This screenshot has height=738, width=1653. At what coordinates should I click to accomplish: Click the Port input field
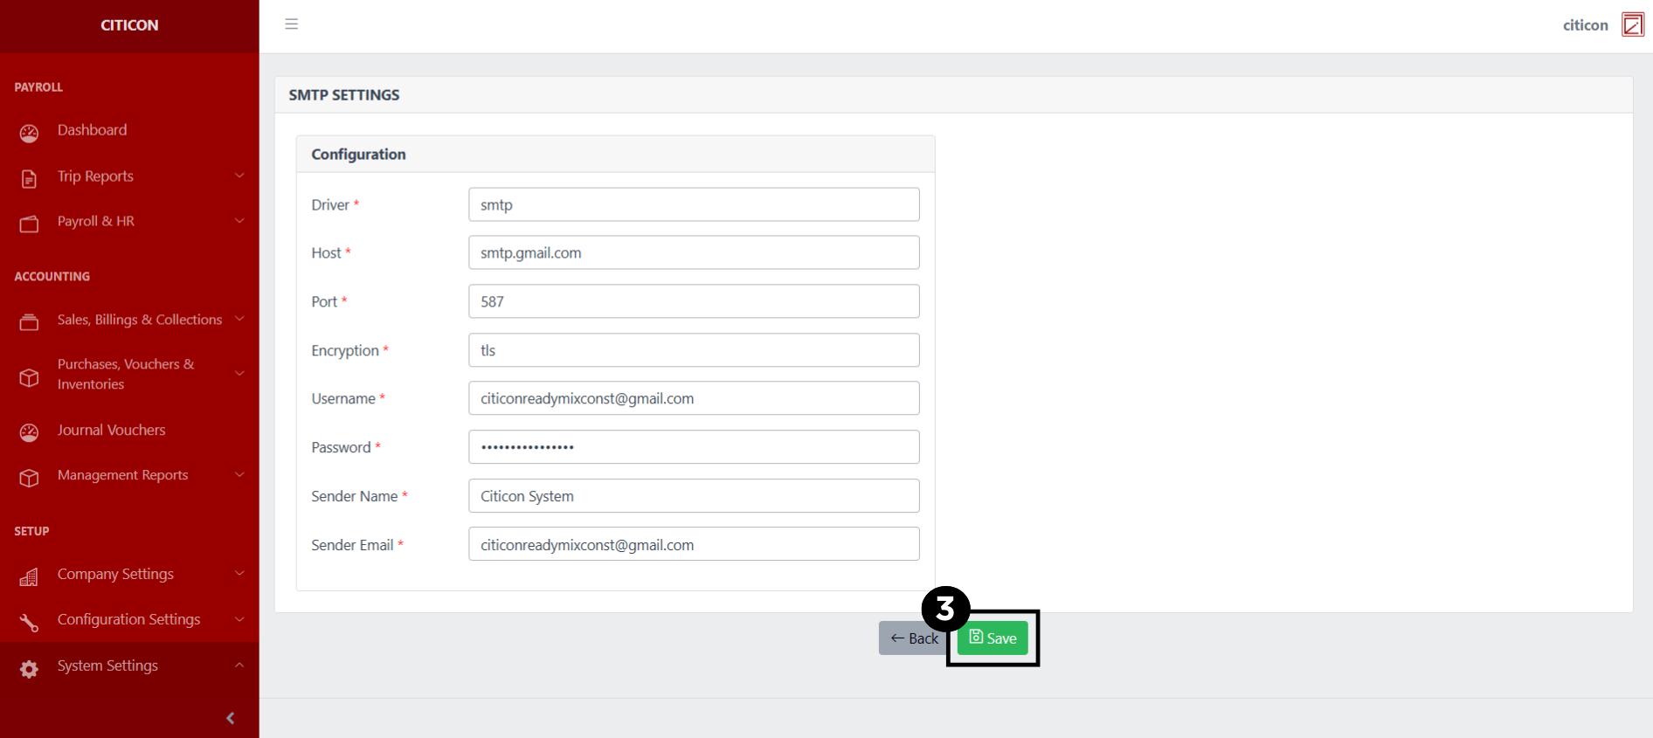tap(694, 301)
